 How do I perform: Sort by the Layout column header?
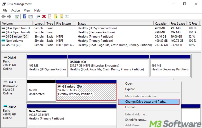tap(39, 24)
